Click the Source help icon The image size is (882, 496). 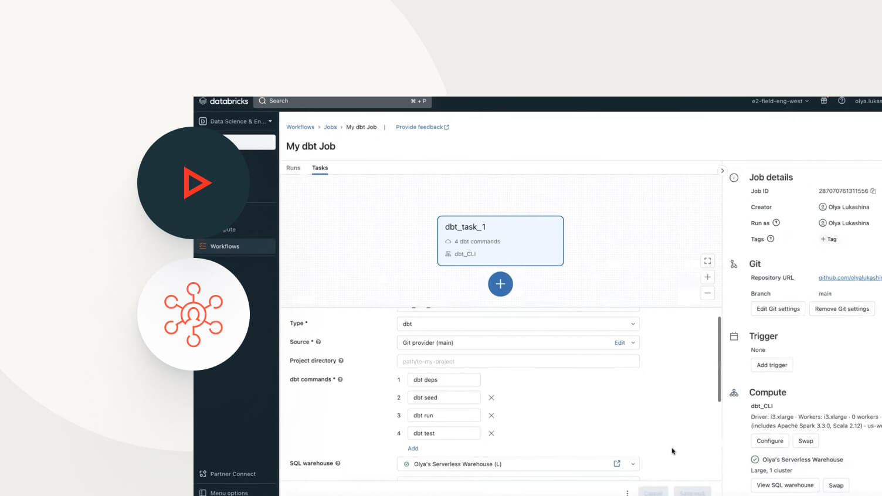(318, 342)
